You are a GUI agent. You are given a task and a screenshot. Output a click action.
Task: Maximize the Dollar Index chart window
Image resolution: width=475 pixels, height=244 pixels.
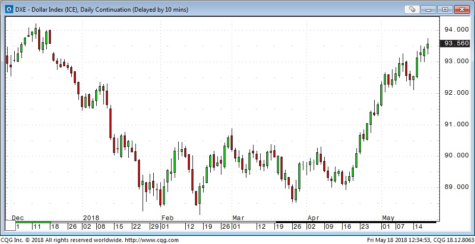click(x=444, y=9)
